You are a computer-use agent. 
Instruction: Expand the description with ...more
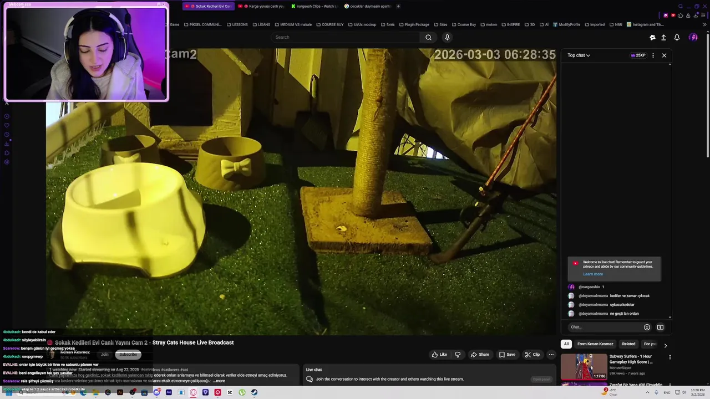click(x=219, y=381)
